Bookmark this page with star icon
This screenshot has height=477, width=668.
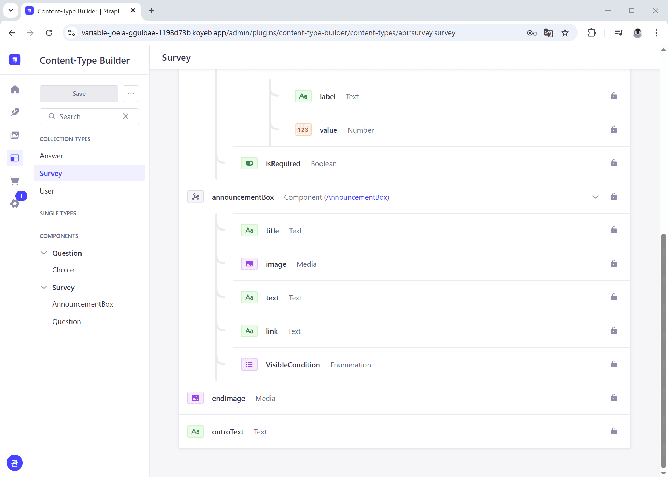[565, 33]
